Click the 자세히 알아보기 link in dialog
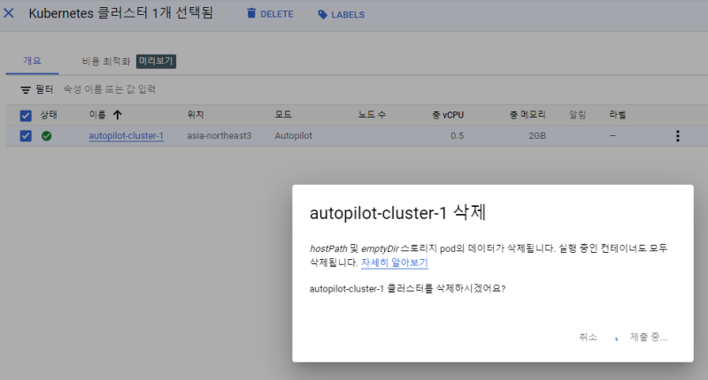708x380 pixels. coord(394,263)
